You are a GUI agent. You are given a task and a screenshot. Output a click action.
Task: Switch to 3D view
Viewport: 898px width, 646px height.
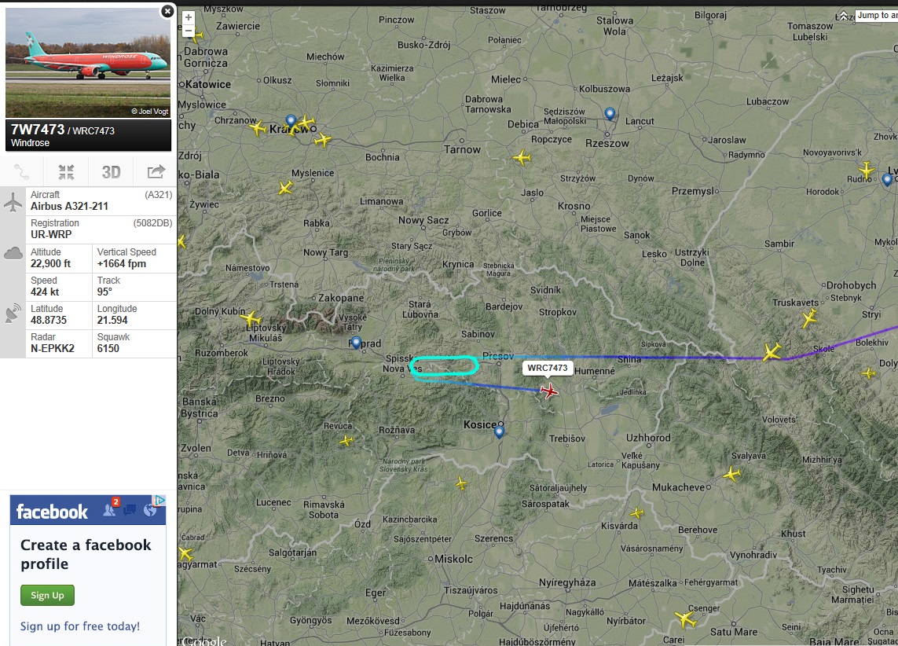(111, 172)
